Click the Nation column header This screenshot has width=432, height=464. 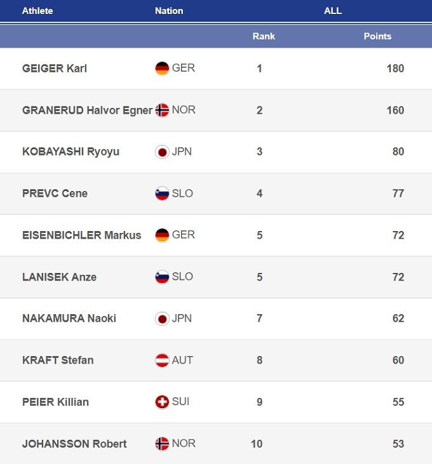pyautogui.click(x=169, y=11)
